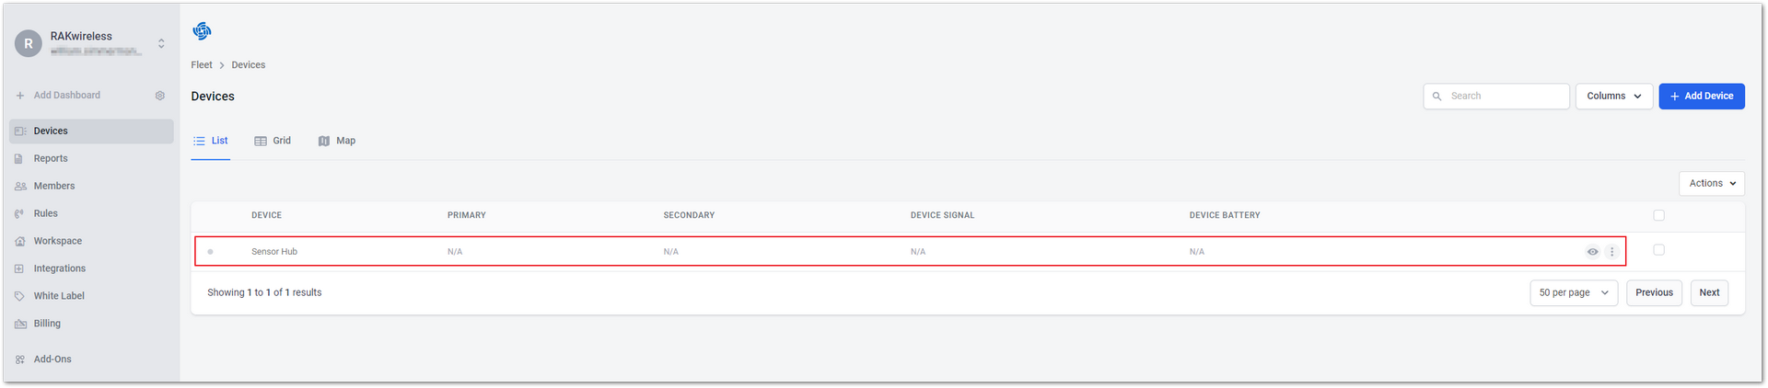Focus the Search input field

coord(1496,97)
